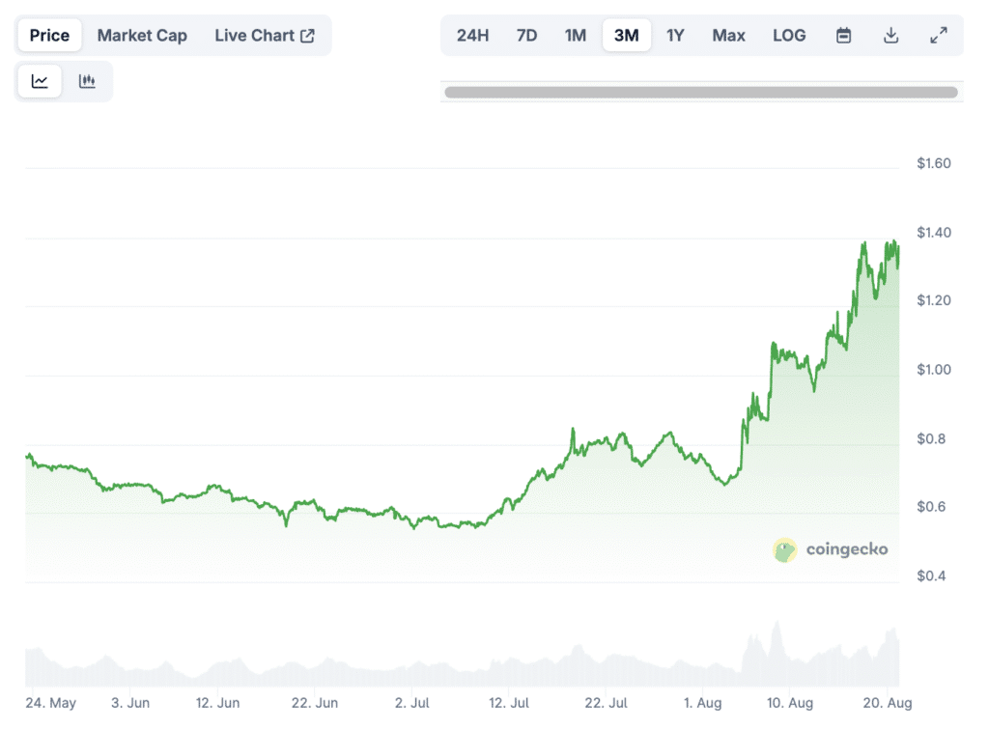Switch to line chart view icon
This screenshot has width=989, height=730.
point(40,82)
